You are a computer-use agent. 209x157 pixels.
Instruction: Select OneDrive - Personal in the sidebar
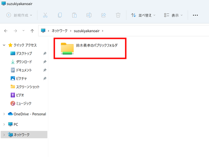click(27, 114)
